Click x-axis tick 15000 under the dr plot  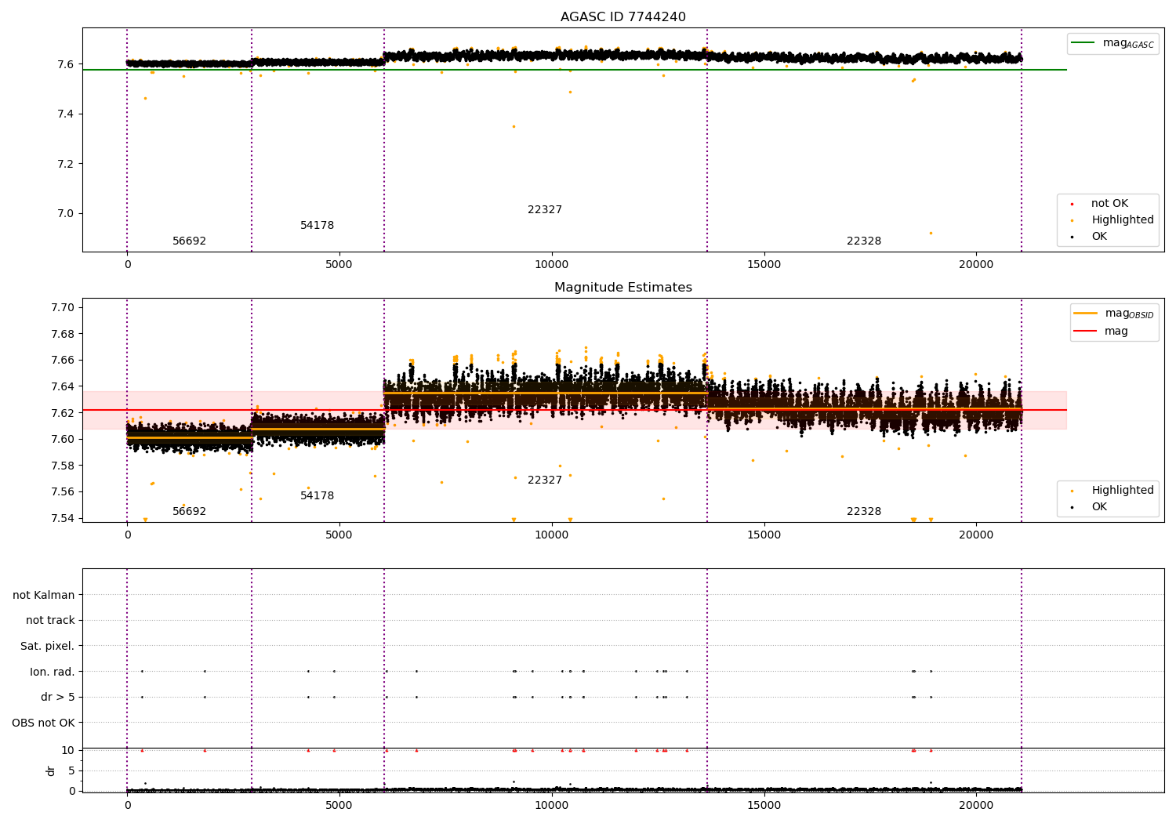764,805
